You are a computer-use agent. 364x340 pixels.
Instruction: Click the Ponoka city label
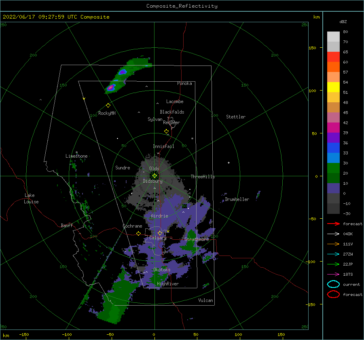[x=184, y=83]
